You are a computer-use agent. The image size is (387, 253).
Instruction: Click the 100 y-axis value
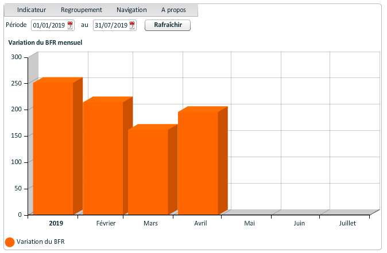click(x=16, y=162)
